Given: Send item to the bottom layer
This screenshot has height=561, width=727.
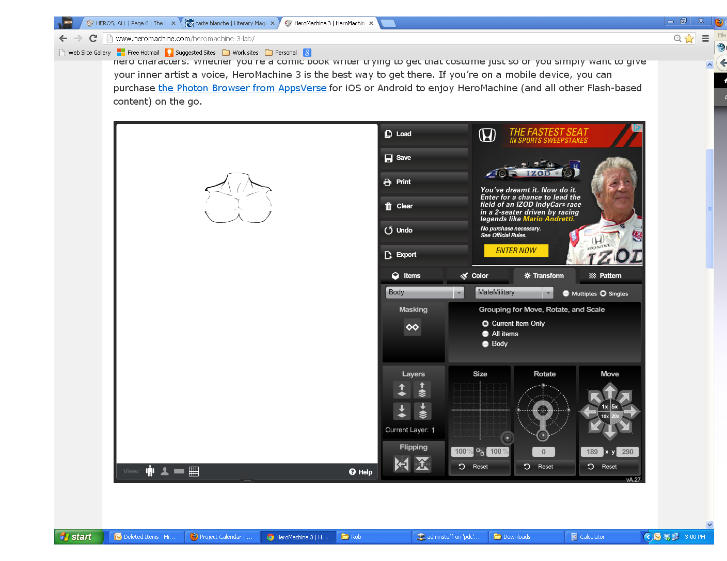Looking at the screenshot, I should [x=422, y=411].
